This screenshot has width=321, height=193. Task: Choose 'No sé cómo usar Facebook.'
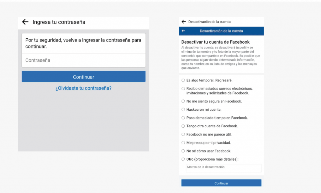pos(183,151)
